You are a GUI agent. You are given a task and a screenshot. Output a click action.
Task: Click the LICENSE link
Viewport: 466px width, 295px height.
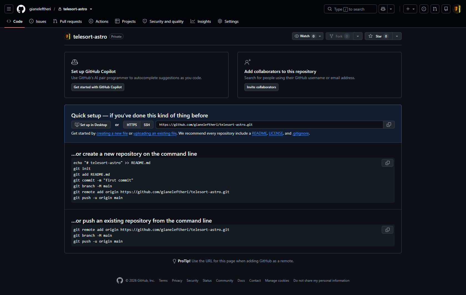click(276, 133)
